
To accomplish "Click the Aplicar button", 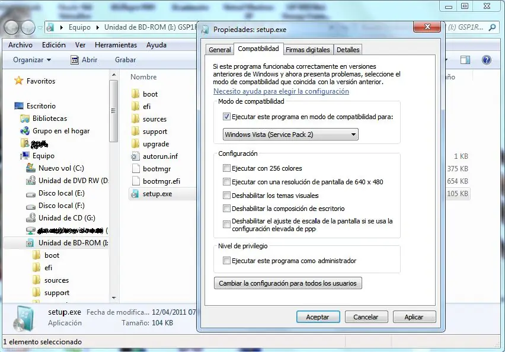I will pyautogui.click(x=414, y=316).
